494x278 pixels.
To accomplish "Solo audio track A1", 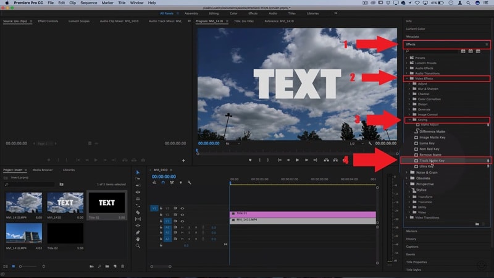I will (x=189, y=227).
